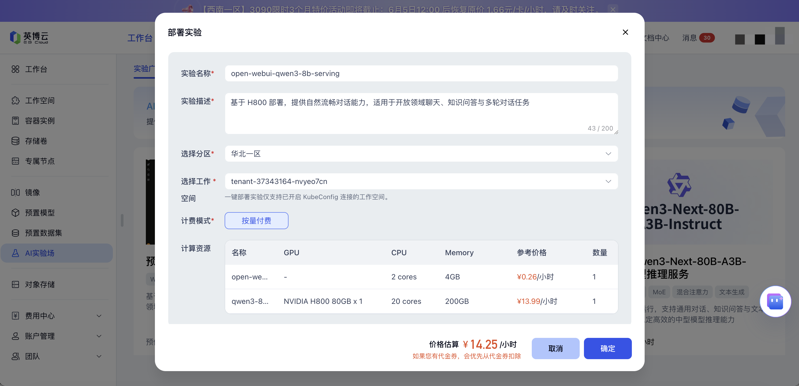The image size is (799, 386).
Task: Click 工作台 in the top navigation
Action: click(140, 38)
